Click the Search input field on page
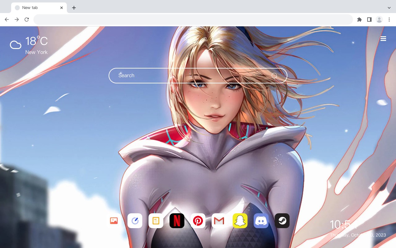The width and height of the screenshot is (396, 248). click(198, 76)
